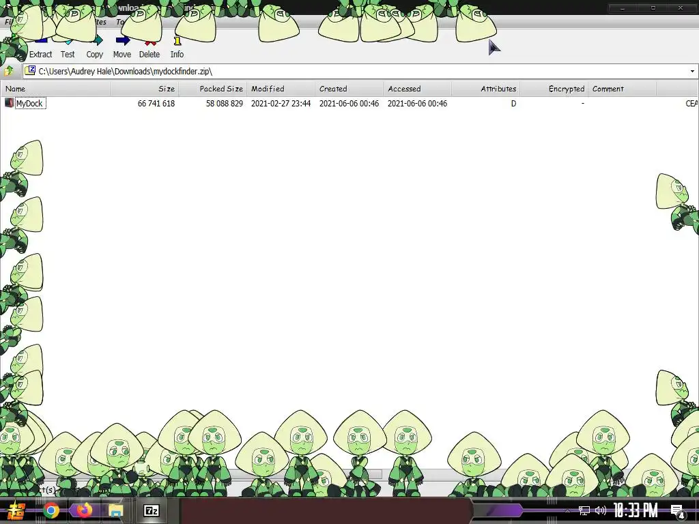Select the Copy toolbar button
The width and height of the screenshot is (699, 524).
94,48
